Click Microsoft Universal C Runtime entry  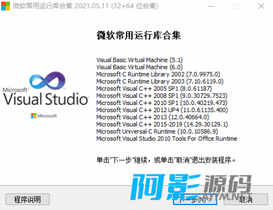pyautogui.click(x=157, y=132)
